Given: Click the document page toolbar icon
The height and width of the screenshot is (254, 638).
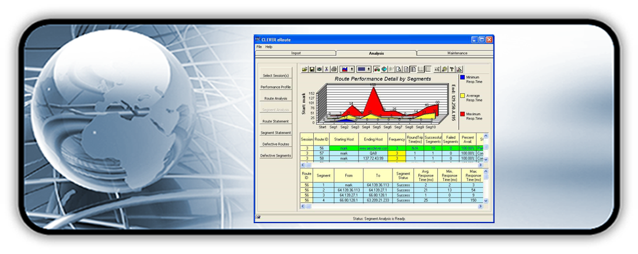Looking at the screenshot, I should [x=406, y=69].
